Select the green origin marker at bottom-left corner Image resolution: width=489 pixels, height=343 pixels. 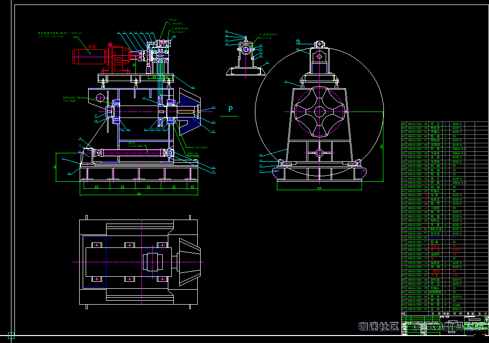[x=11, y=335]
